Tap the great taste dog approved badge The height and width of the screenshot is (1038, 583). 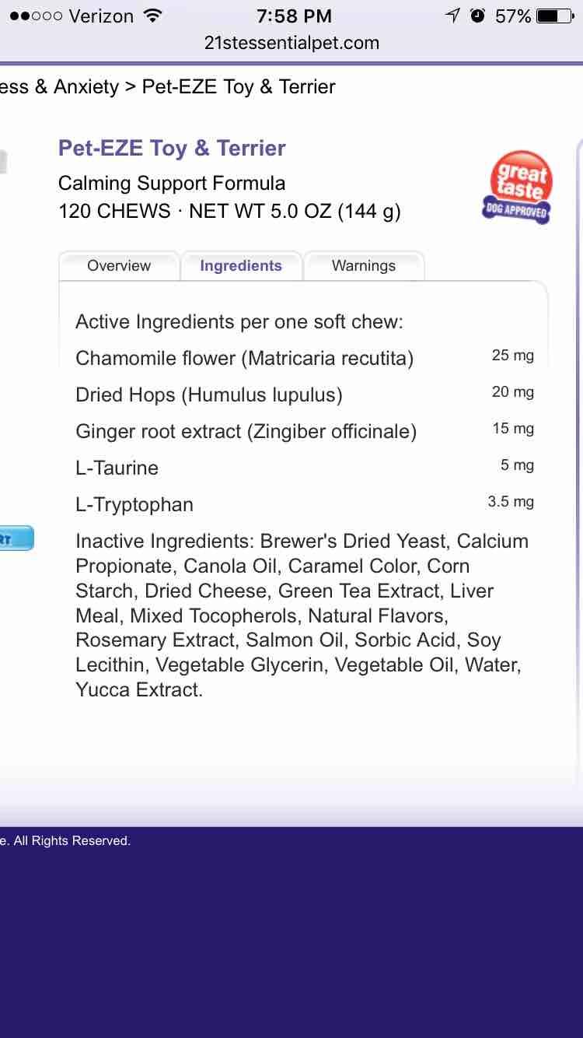[518, 188]
